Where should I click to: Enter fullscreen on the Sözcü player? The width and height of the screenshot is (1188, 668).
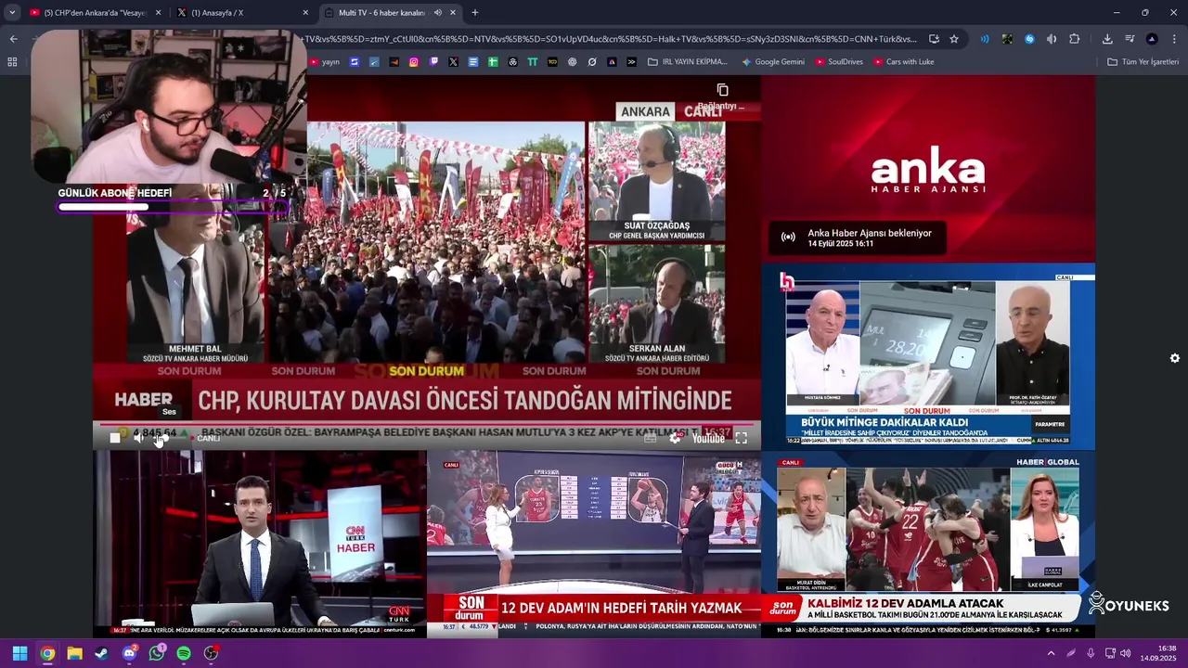(741, 438)
